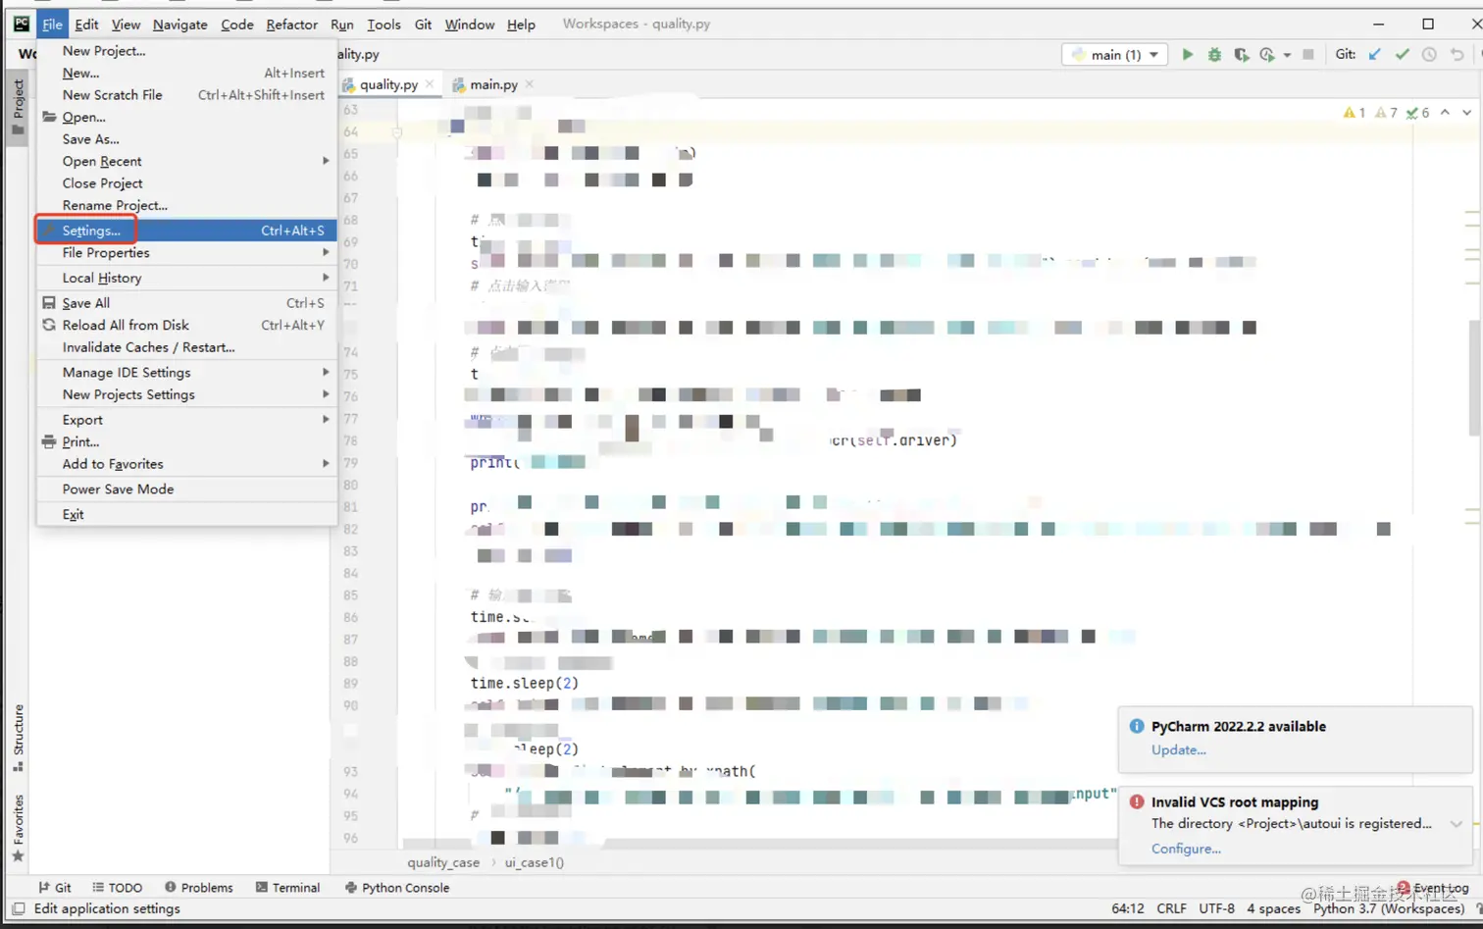Close the main.py editor tab
This screenshot has width=1483, height=929.
(x=530, y=84)
